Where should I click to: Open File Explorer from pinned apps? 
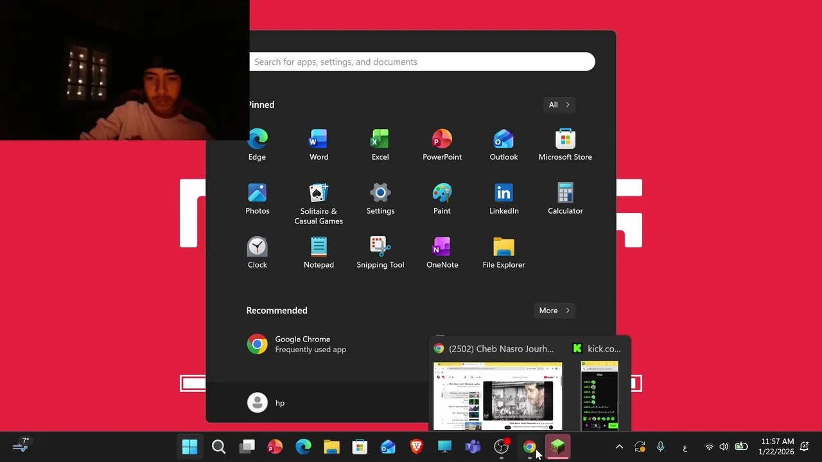coord(503,253)
